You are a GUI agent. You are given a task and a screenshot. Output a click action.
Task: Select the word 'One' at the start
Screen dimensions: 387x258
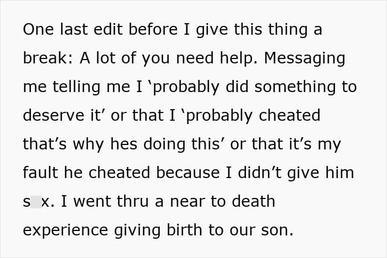pos(38,29)
